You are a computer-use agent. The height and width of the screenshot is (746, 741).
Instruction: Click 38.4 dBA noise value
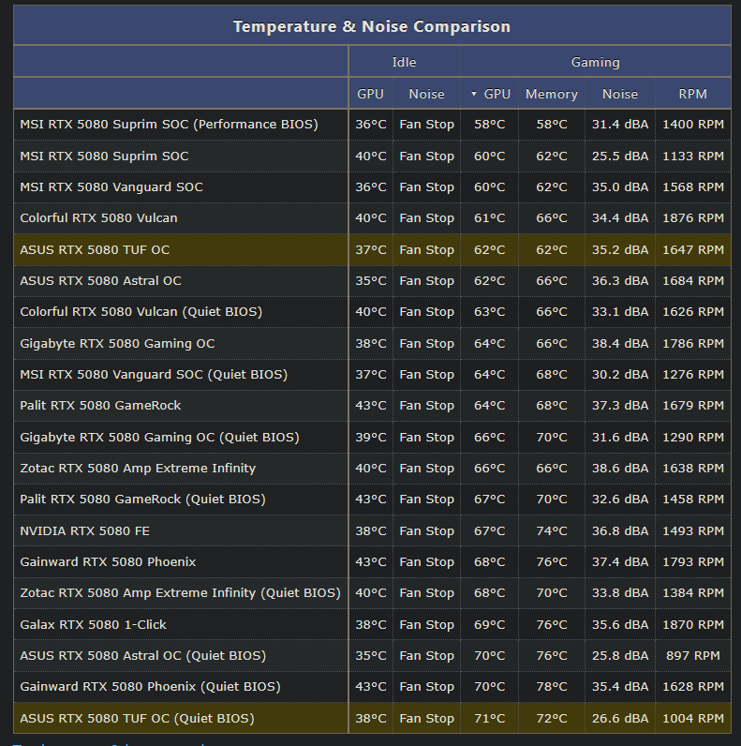point(620,344)
